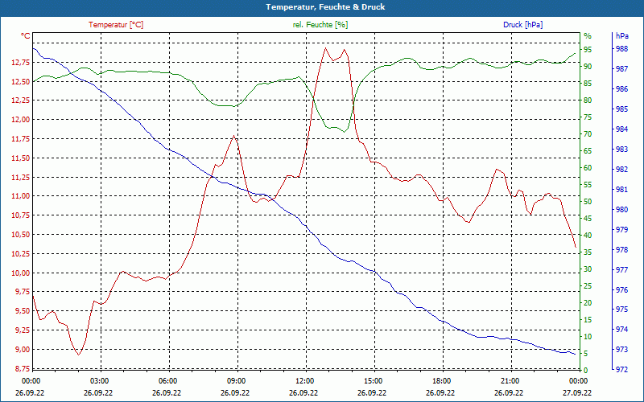Click the 12,75 temperature axis value
644x402 pixels.
tap(21, 63)
